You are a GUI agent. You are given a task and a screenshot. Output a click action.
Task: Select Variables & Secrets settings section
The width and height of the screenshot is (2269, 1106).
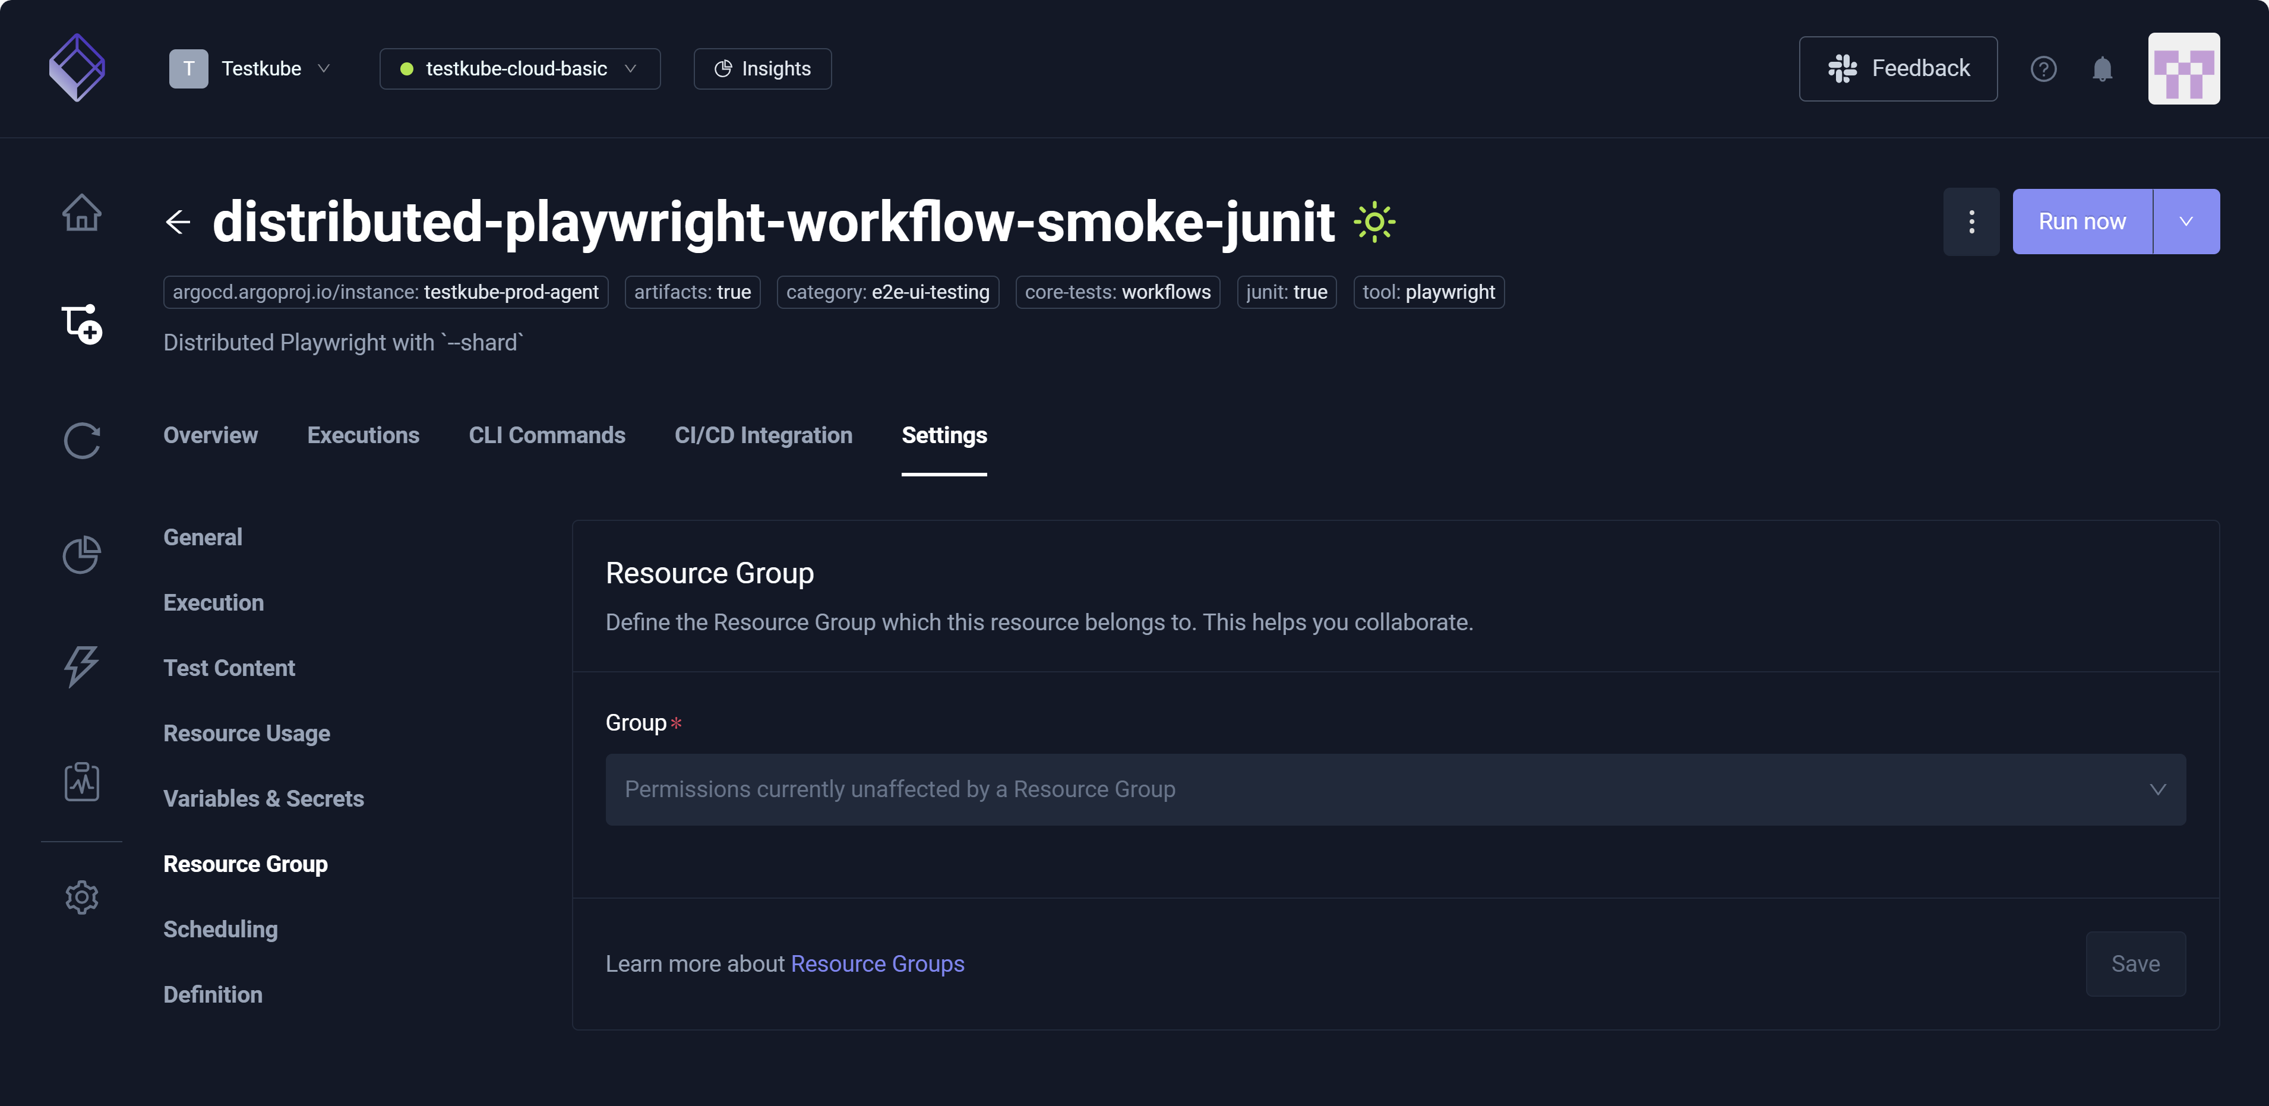click(263, 798)
